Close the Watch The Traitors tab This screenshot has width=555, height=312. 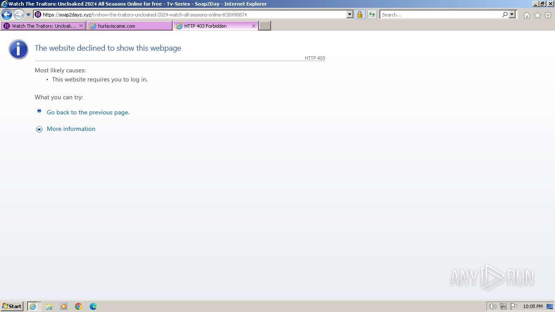[81, 26]
